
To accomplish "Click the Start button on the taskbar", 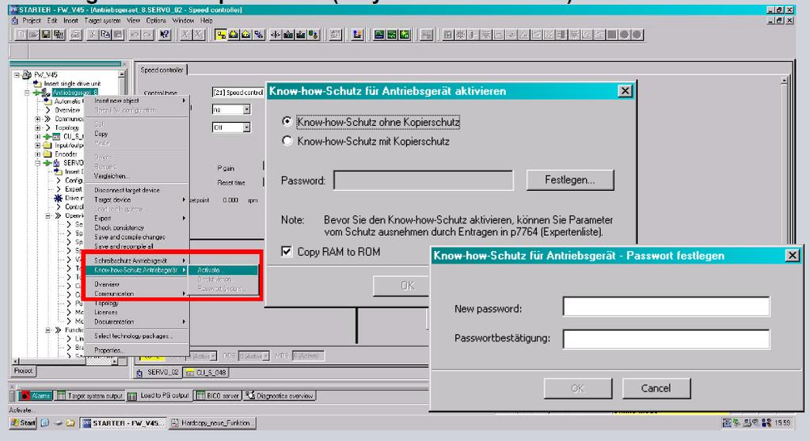I will [23, 423].
